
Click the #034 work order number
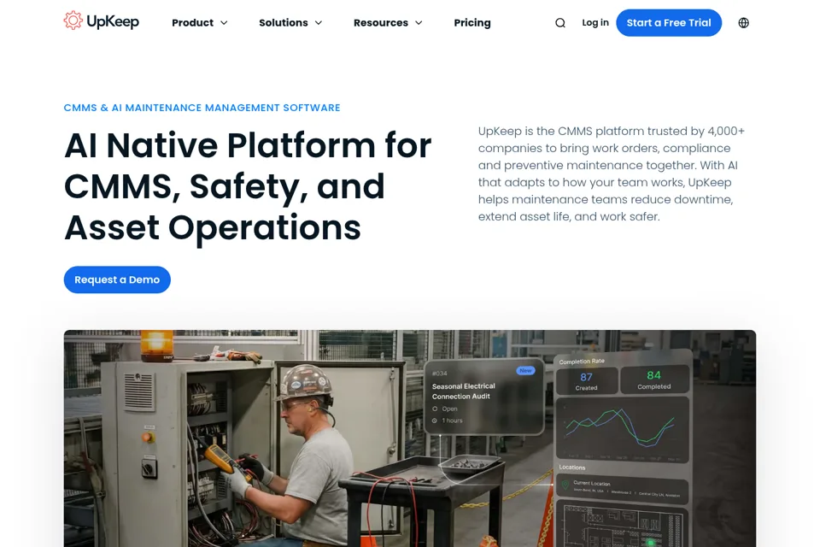click(x=439, y=373)
